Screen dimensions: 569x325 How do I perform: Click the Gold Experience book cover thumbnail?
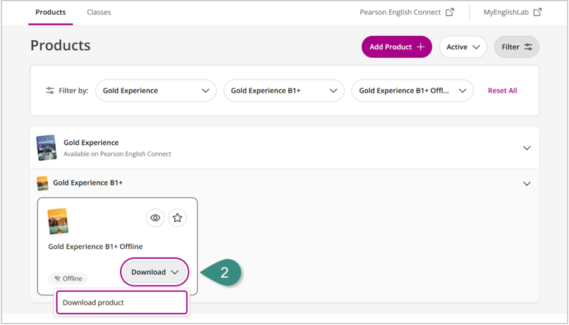click(x=47, y=147)
